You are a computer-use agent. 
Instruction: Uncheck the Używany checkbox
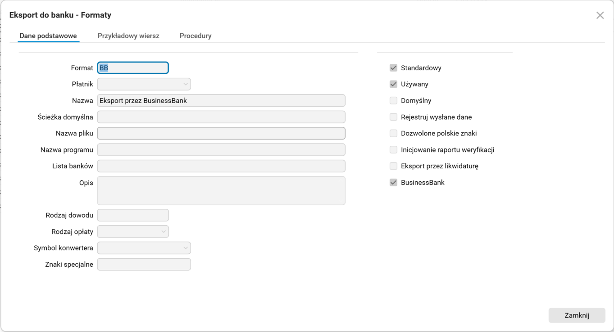[393, 84]
